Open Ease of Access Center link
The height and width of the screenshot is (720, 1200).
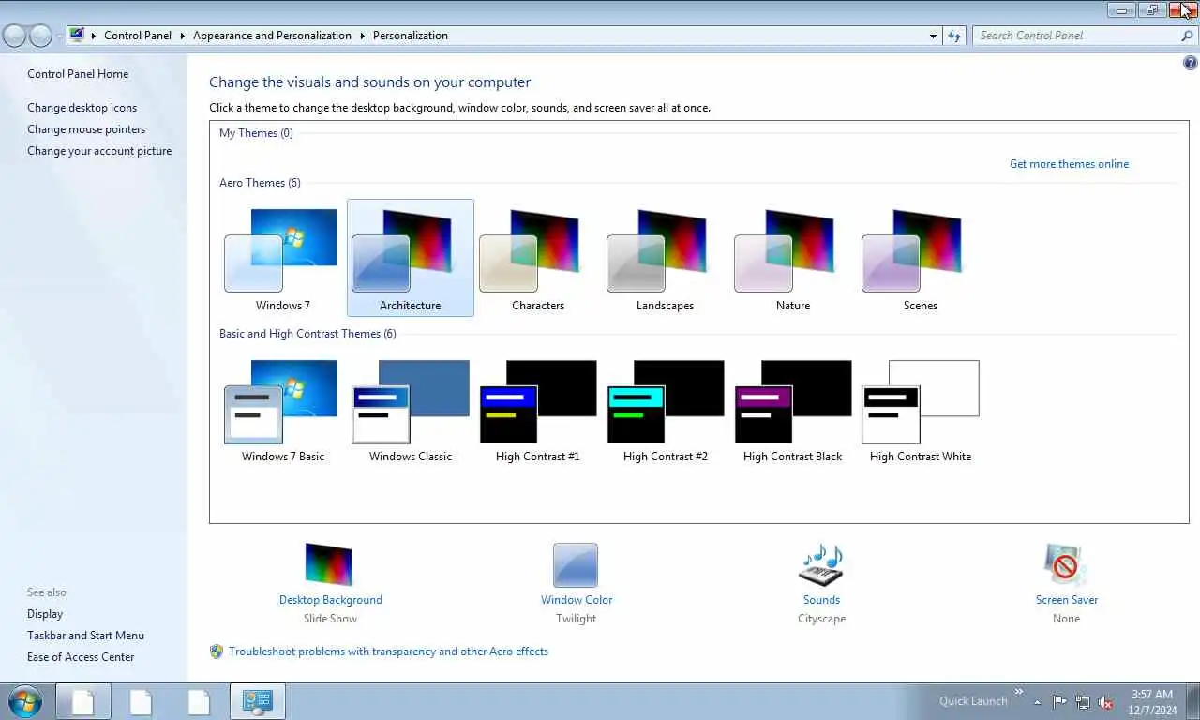[81, 657]
